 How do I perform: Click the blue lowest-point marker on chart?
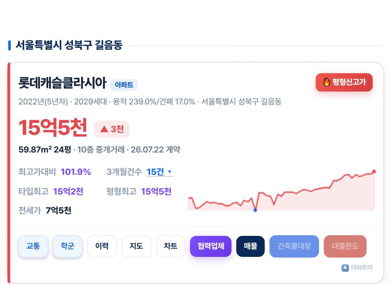(x=255, y=210)
